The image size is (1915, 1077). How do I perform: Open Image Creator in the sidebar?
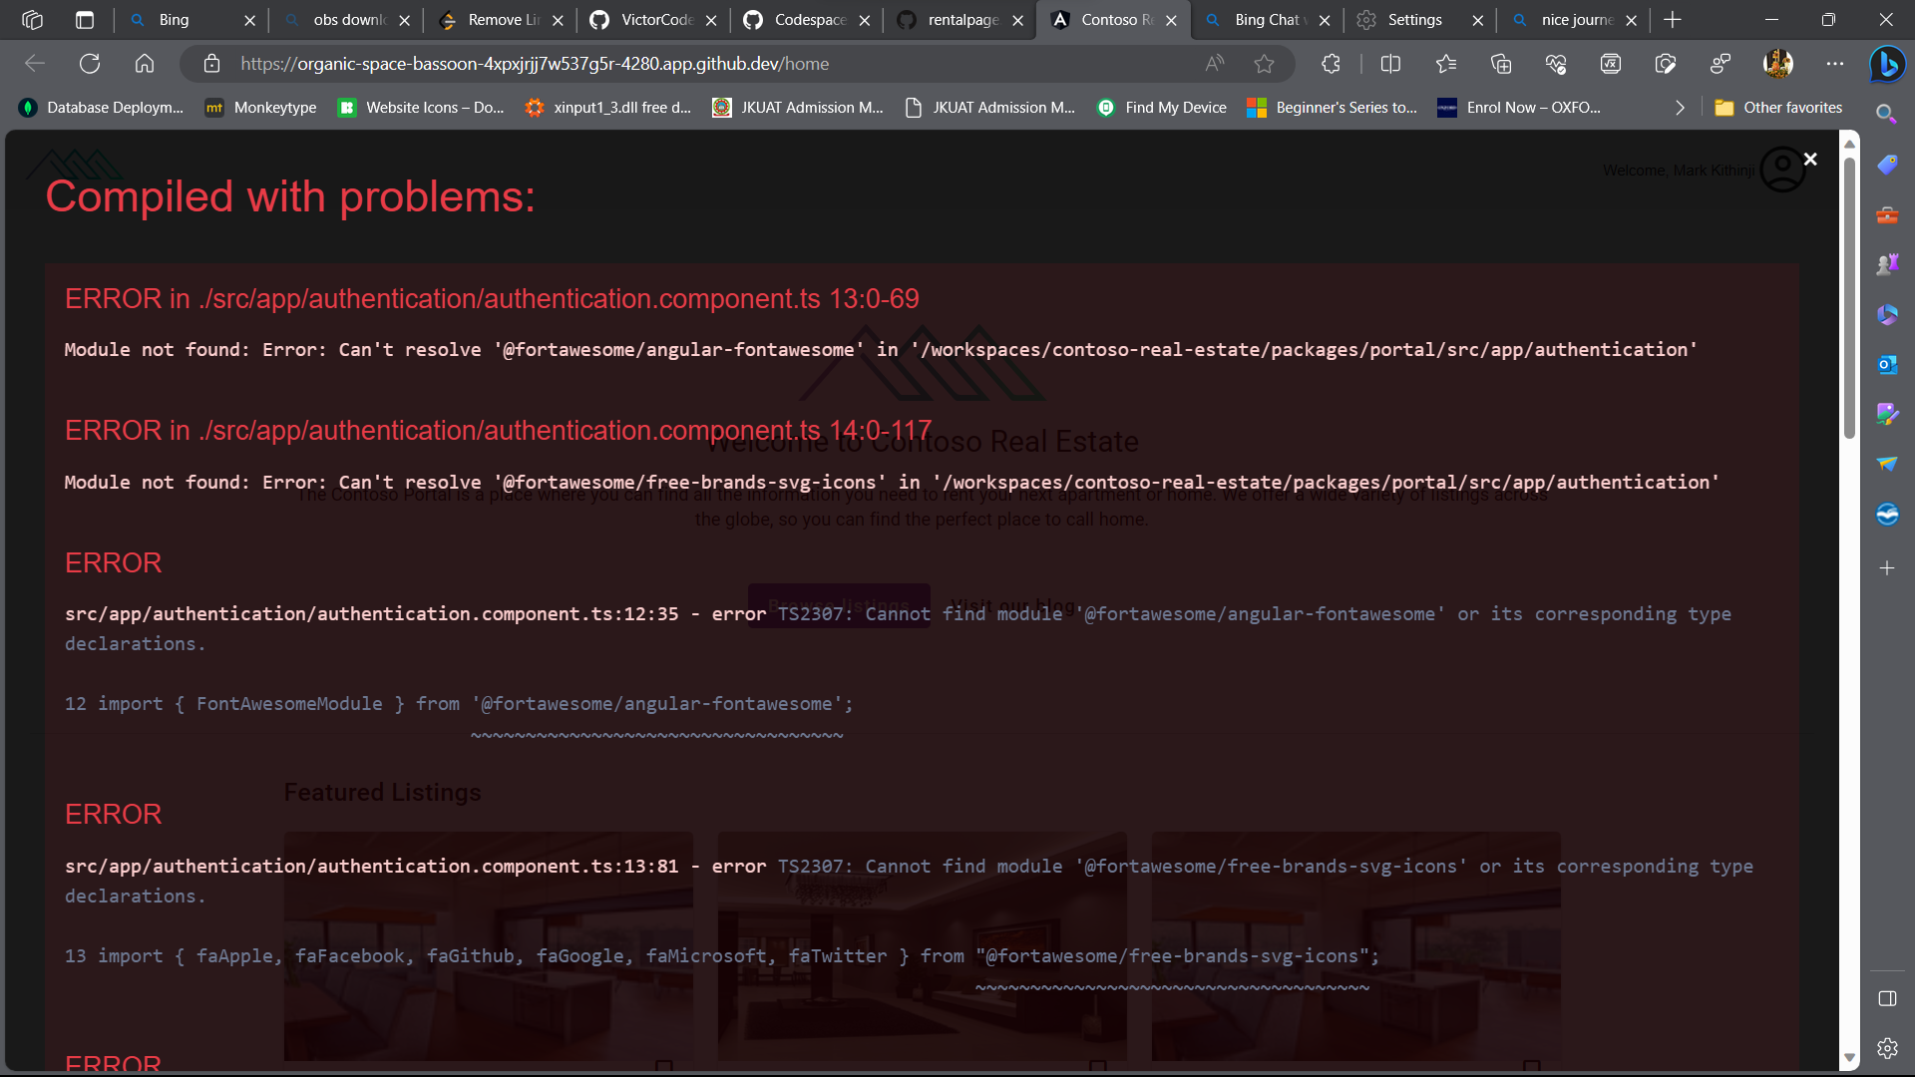coord(1886,414)
